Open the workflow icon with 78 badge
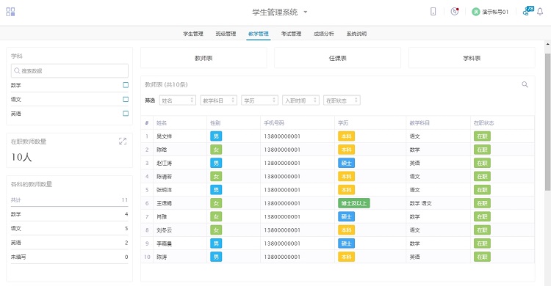 click(x=527, y=11)
